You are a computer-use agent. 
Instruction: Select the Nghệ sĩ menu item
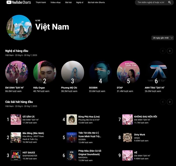[x=80, y=2]
